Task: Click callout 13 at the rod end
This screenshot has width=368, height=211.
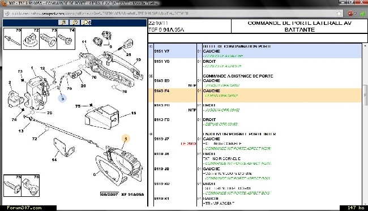Action: tap(21, 131)
